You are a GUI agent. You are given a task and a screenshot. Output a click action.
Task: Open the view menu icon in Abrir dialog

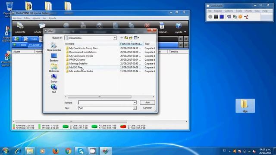click(136, 38)
